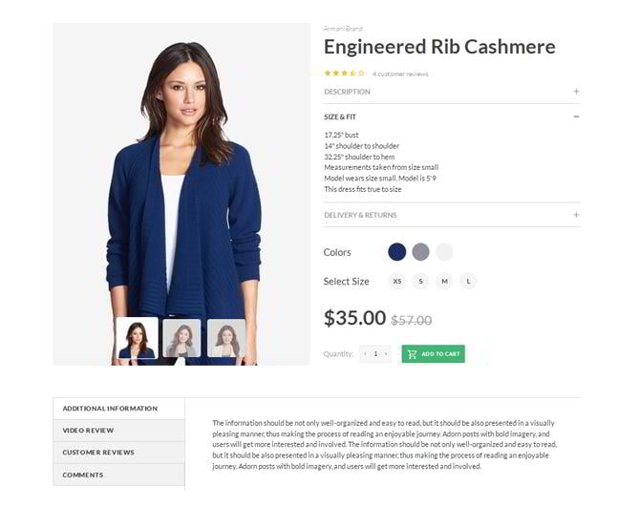Click the Add to Cart button
The height and width of the screenshot is (507, 640).
[x=433, y=354]
